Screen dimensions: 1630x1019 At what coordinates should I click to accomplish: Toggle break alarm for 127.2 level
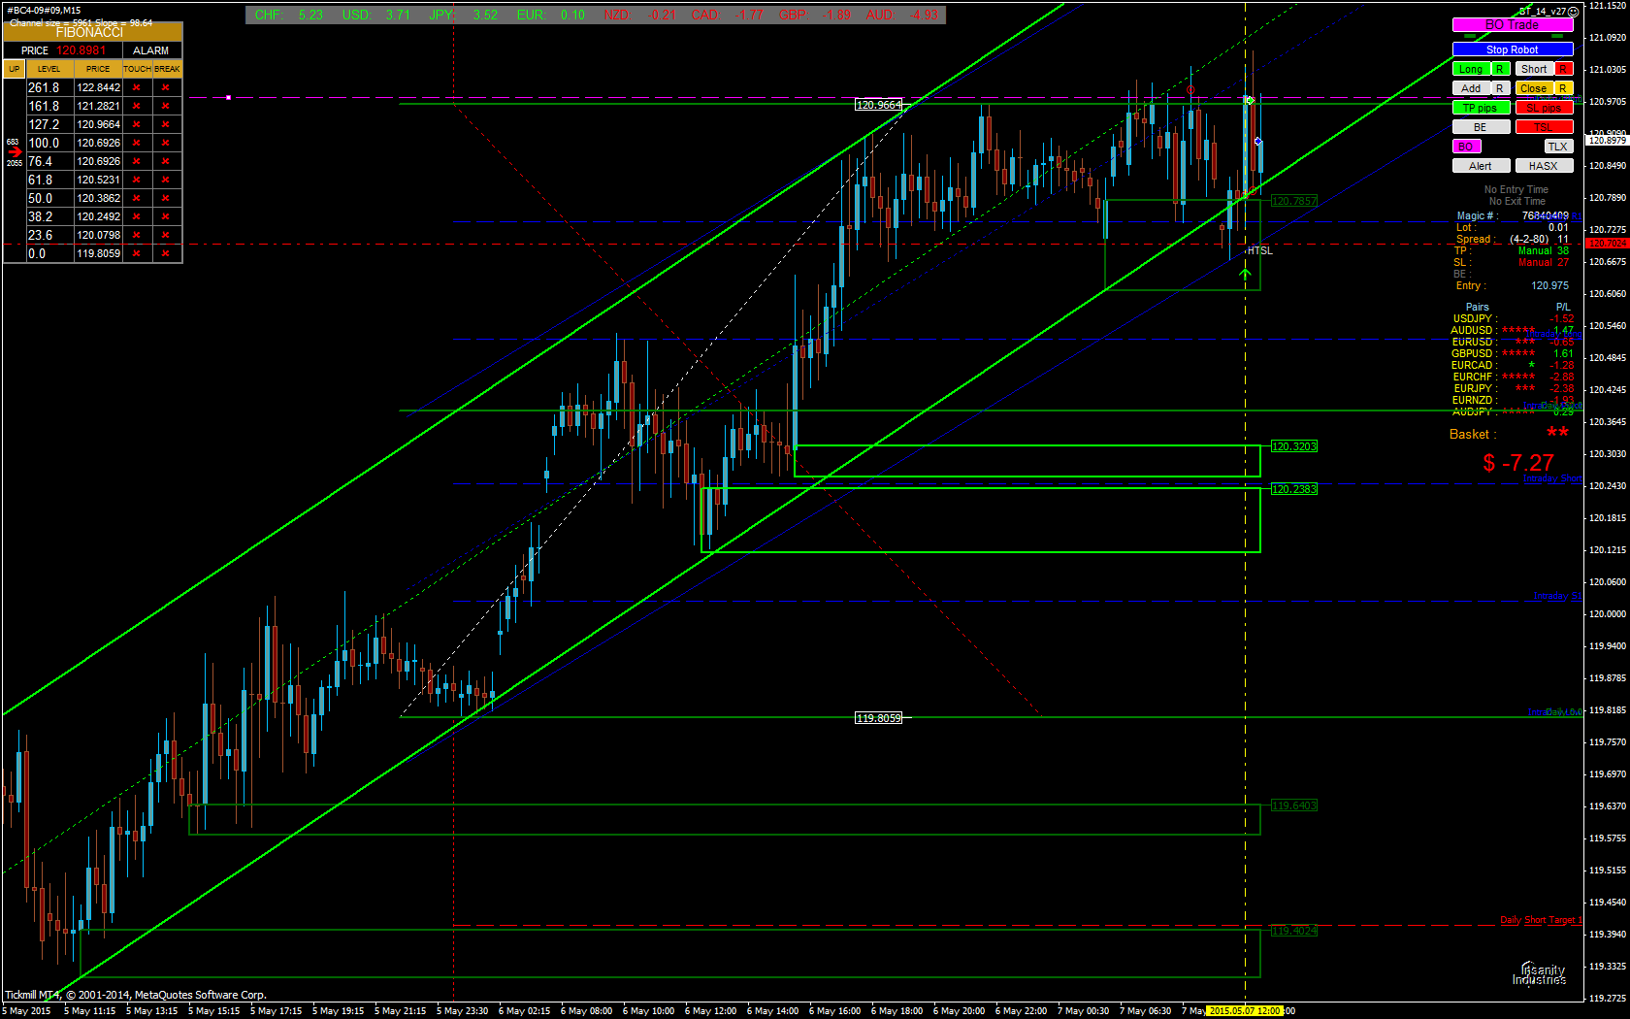tap(166, 124)
